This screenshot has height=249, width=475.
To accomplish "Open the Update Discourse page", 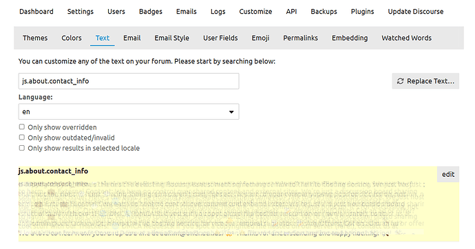I will click(x=416, y=12).
